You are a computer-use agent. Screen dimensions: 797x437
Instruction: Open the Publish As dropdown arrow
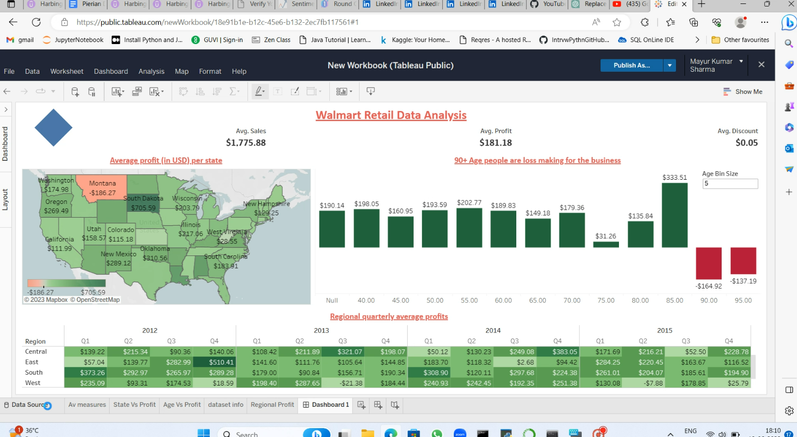pos(670,65)
